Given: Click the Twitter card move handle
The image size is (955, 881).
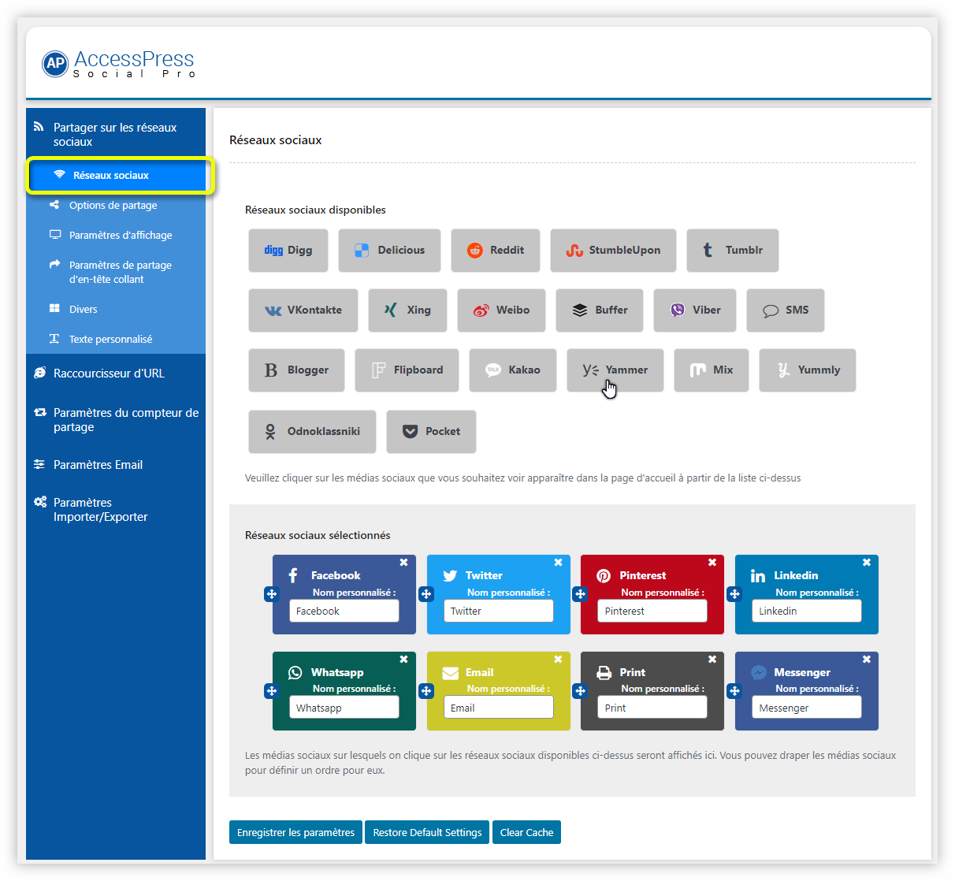Looking at the screenshot, I should [425, 594].
